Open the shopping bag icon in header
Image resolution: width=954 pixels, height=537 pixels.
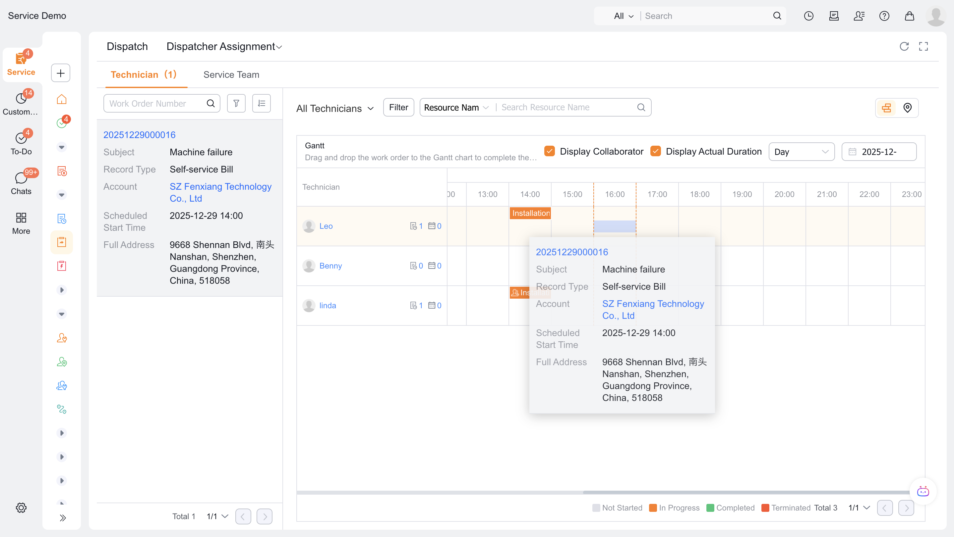(909, 16)
